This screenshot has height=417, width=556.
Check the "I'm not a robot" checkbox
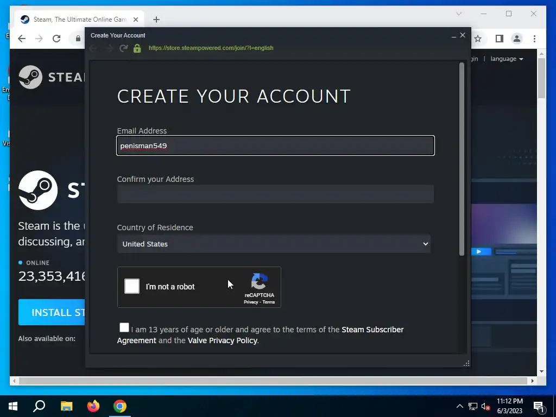pyautogui.click(x=132, y=286)
